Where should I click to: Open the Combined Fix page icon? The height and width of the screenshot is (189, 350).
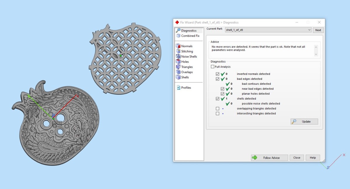coord(178,36)
